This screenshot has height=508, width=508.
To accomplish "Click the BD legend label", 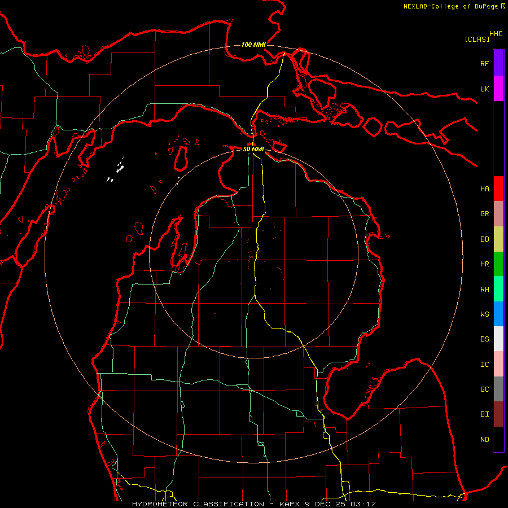I will tap(484, 239).
